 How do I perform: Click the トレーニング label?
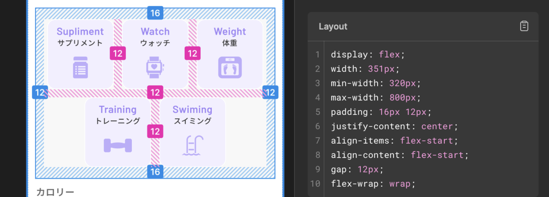tap(118, 121)
